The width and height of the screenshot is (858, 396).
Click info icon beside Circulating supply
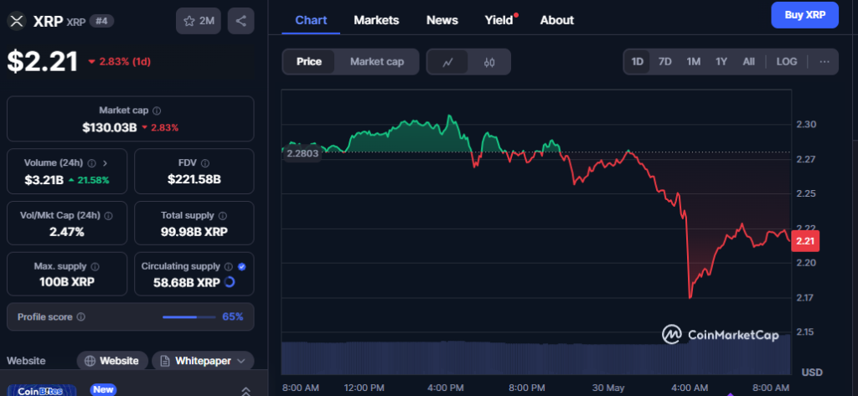coord(228,267)
